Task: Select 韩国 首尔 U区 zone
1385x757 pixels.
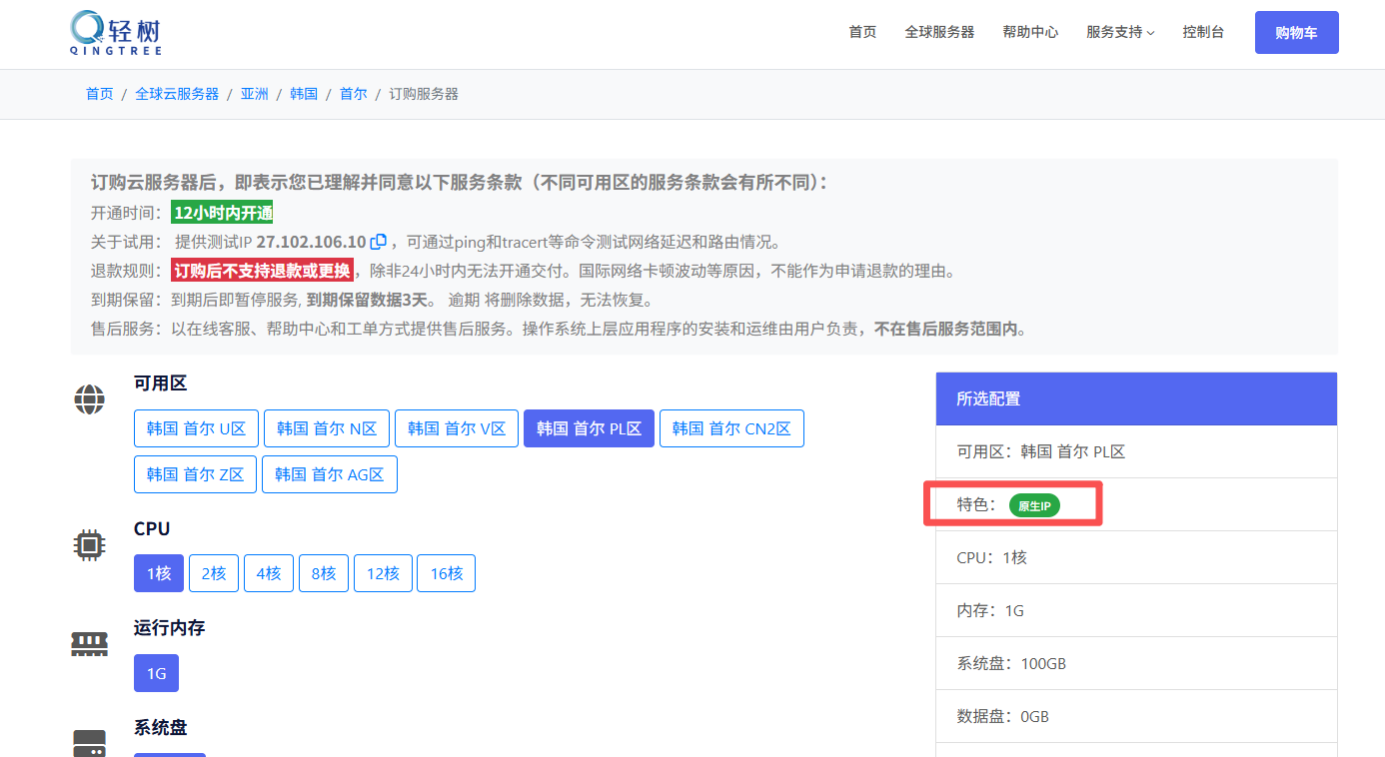Action: point(197,428)
